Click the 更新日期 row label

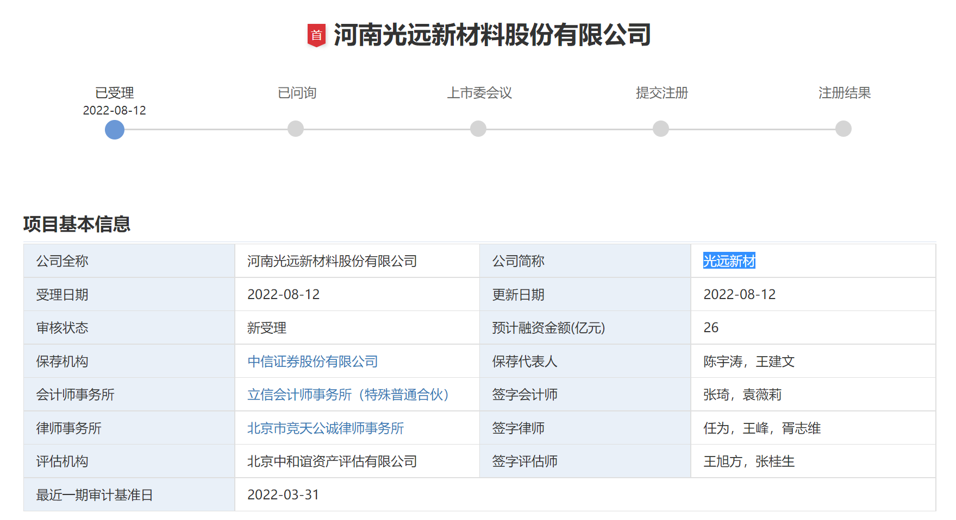tap(518, 295)
